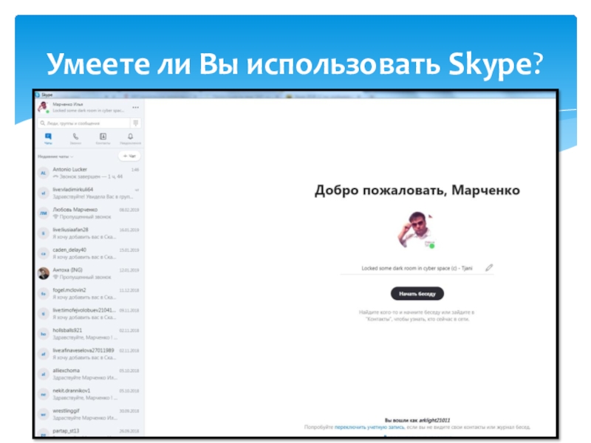Click the search field for people and groups

(x=83, y=123)
